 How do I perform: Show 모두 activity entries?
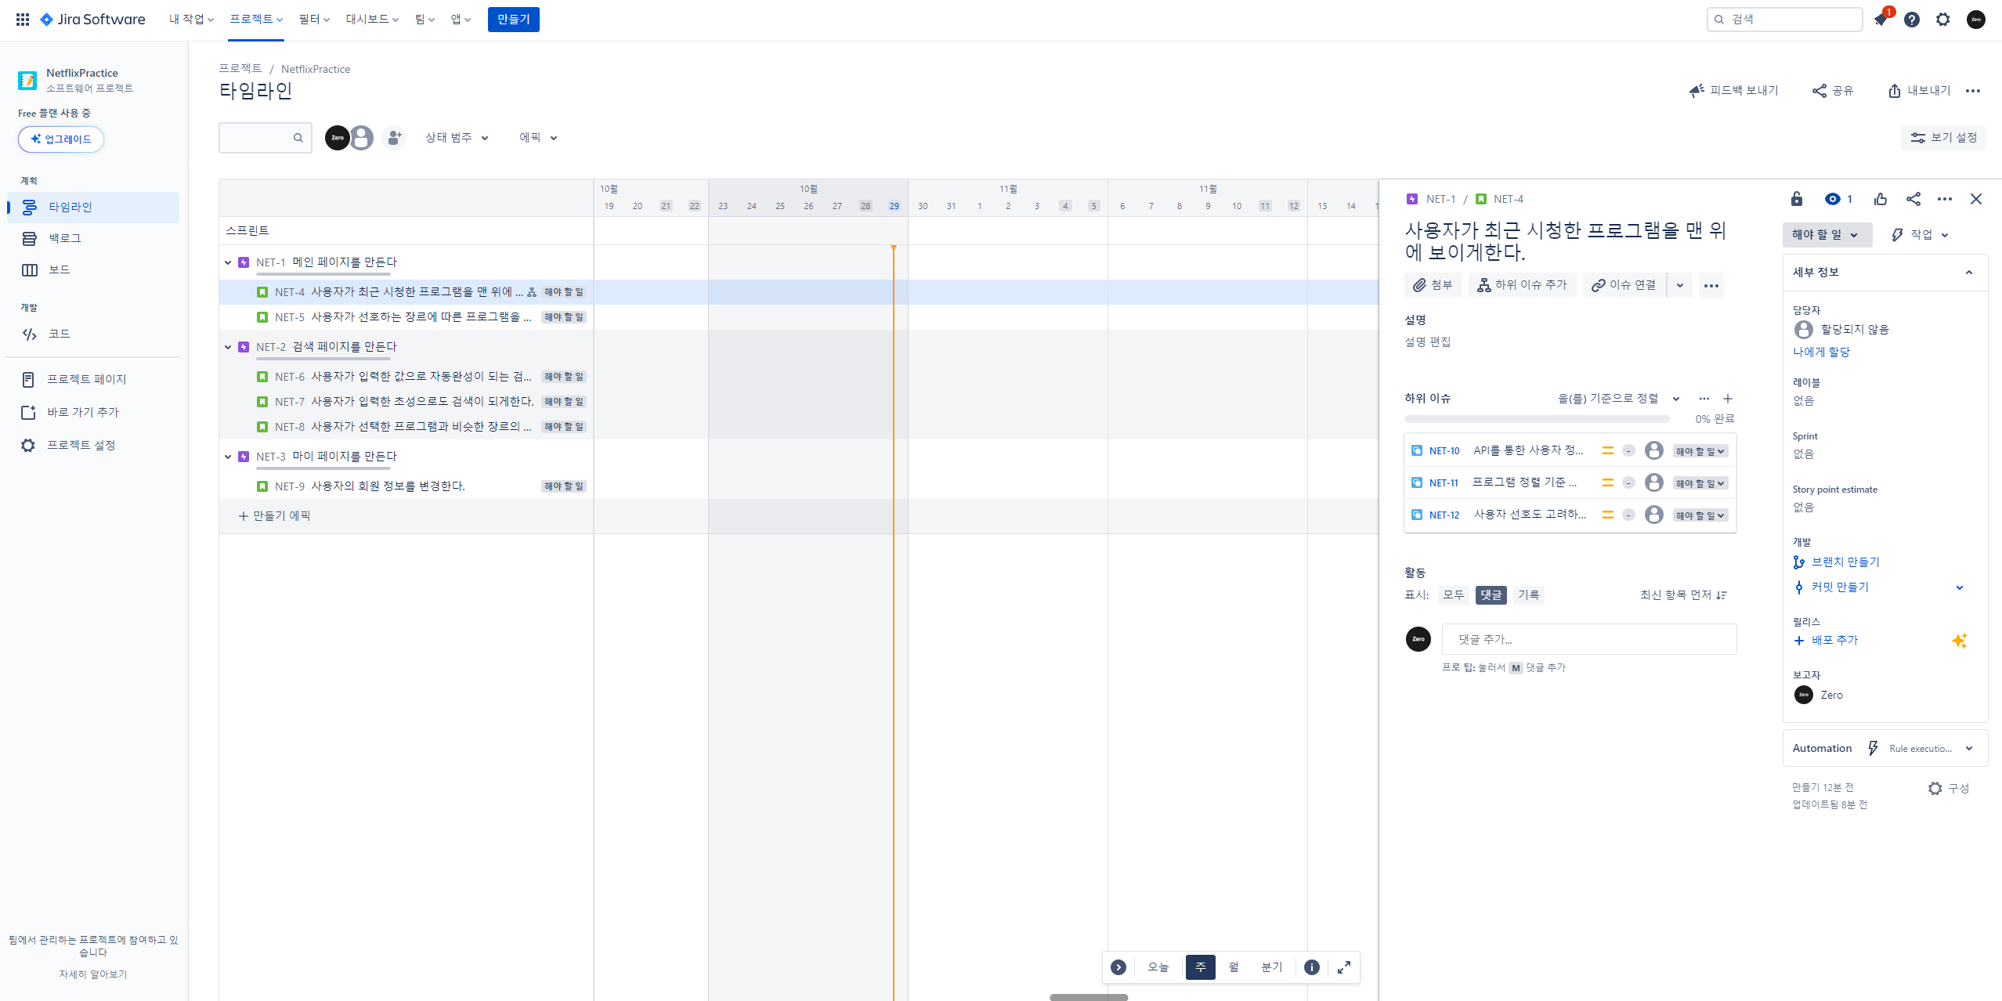1454,595
